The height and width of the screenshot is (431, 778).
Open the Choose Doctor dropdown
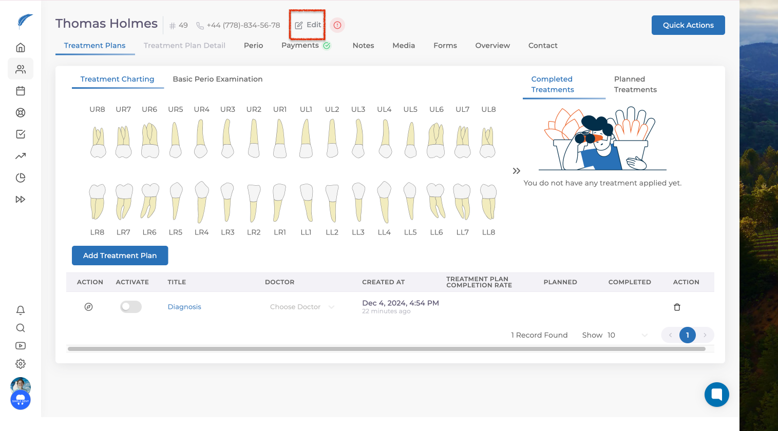click(302, 307)
